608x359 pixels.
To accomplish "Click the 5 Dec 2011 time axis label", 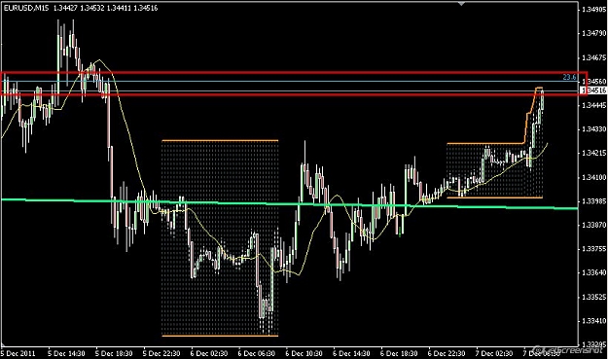I will click(18, 353).
